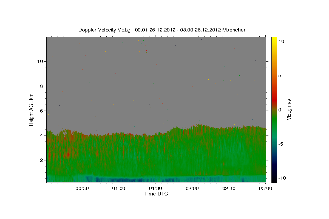Click the 01:00 time tick label
The image size is (329, 219).
point(119,189)
